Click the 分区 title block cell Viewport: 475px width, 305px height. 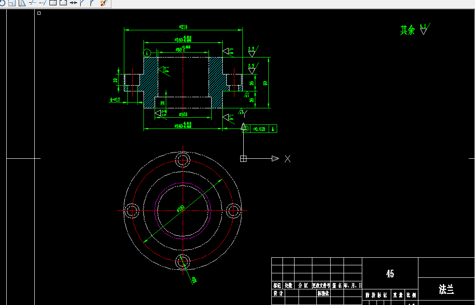coord(303,285)
